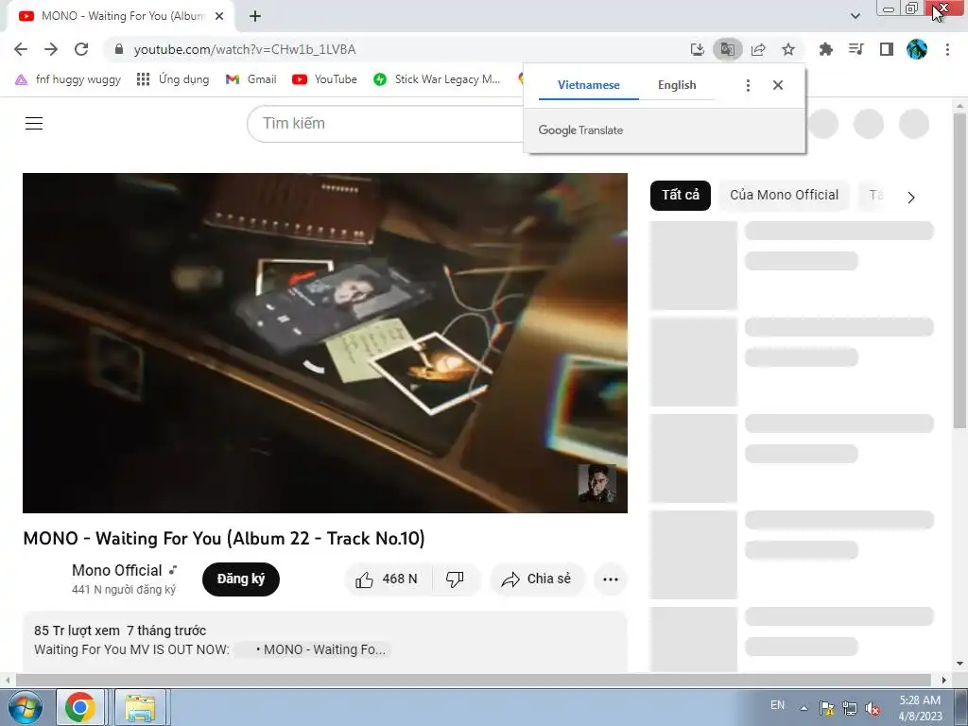Open the Mono Official channel name
Screen dimensions: 968x726
pos(116,570)
